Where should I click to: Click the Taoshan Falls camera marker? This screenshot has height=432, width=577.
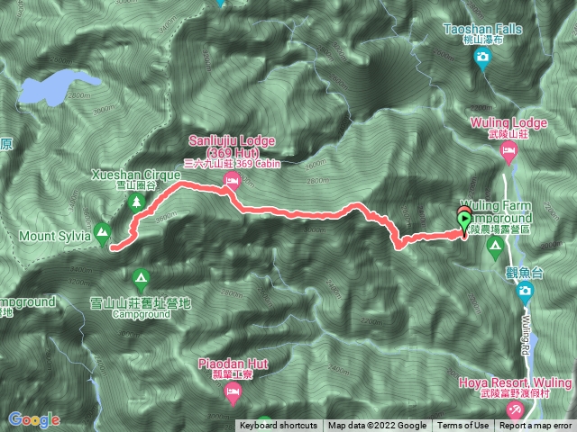pyautogui.click(x=482, y=59)
